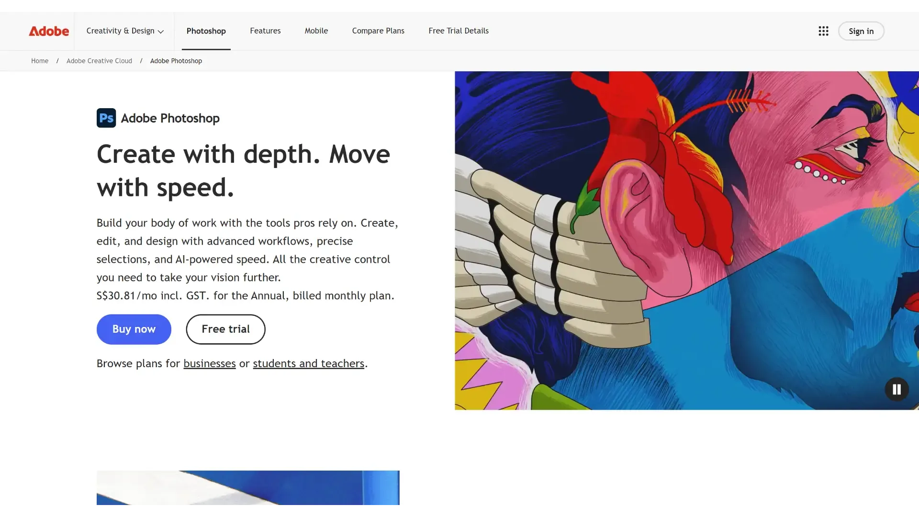Click the 'Adobe Photoshop' product title
The image size is (919, 517).
point(170,118)
